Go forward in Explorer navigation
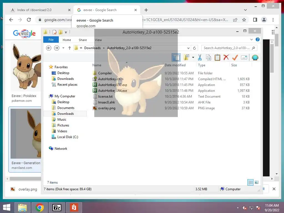This screenshot has width=284, height=213. (57, 48)
